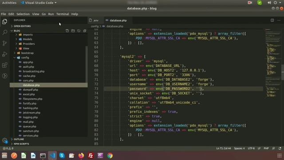Click Activities in the top bar

point(9,3)
